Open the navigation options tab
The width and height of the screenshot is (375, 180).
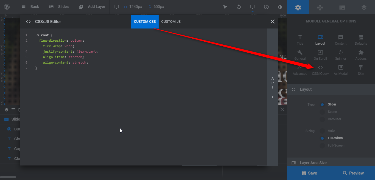tap(320, 7)
